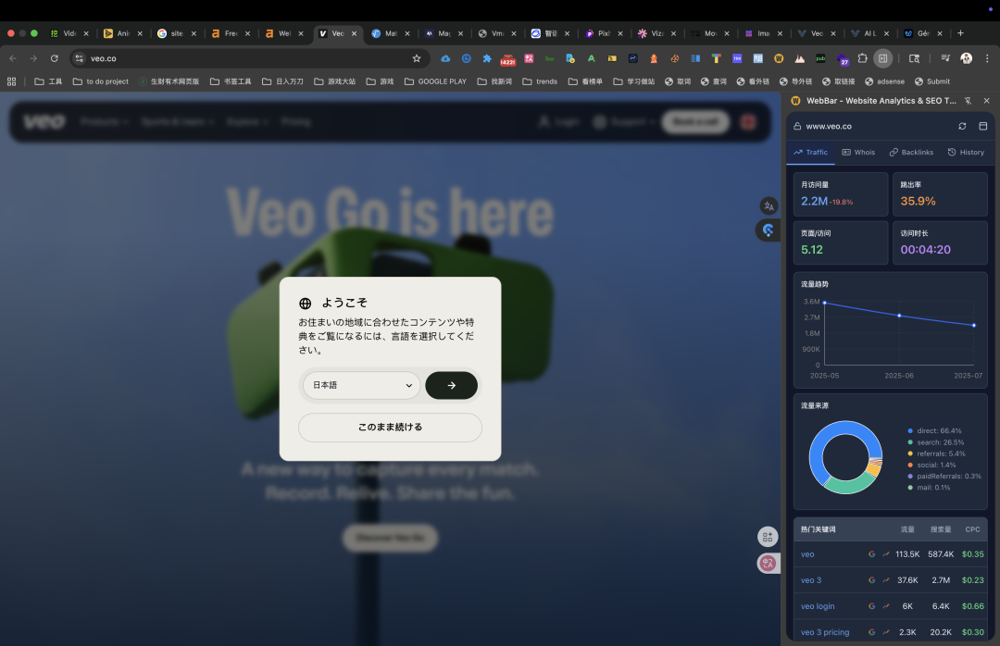
Task: Click the globe icon in welcome dialog
Action: (306, 304)
